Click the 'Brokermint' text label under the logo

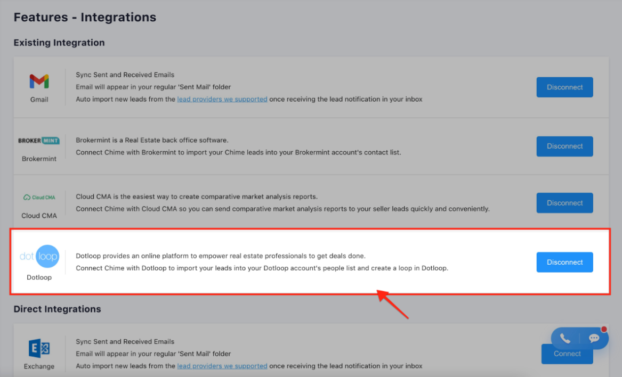[39, 159]
